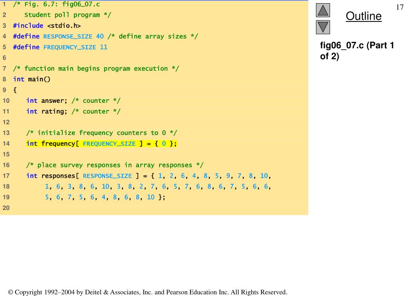The height and width of the screenshot is (306, 408).
Task: Click 'RESPONSE_SIZE 40' in the define line
Action: (73, 36)
